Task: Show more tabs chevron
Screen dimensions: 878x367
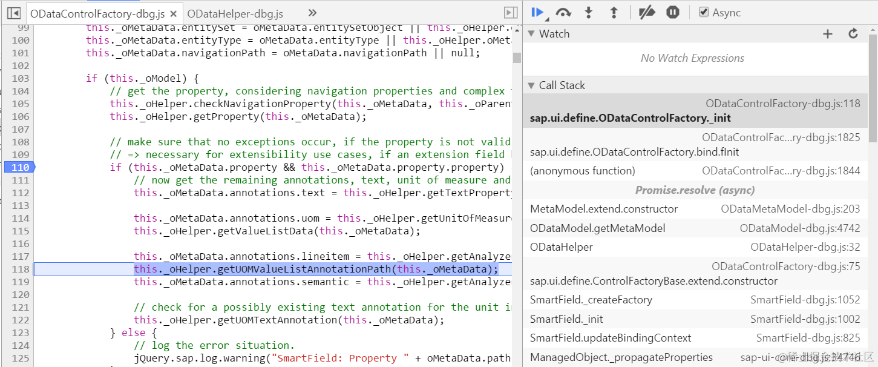Action: (312, 13)
